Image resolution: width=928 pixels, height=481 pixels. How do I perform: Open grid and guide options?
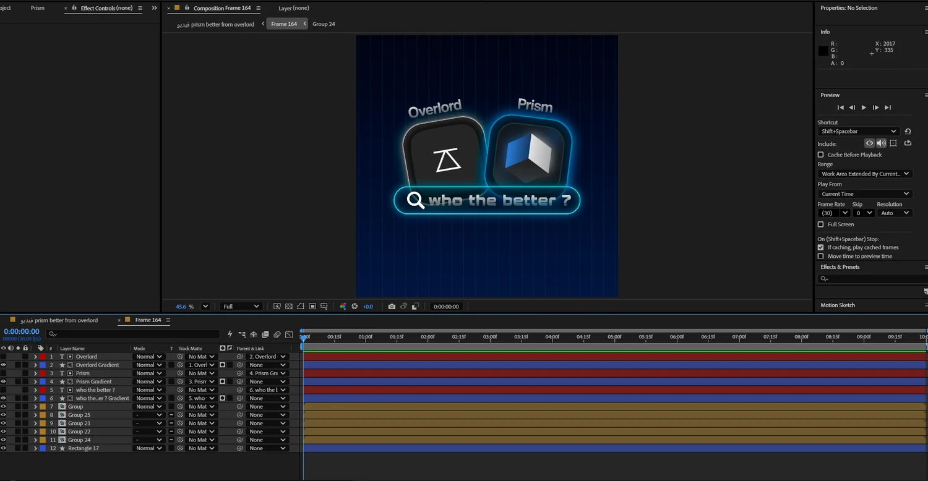[324, 307]
